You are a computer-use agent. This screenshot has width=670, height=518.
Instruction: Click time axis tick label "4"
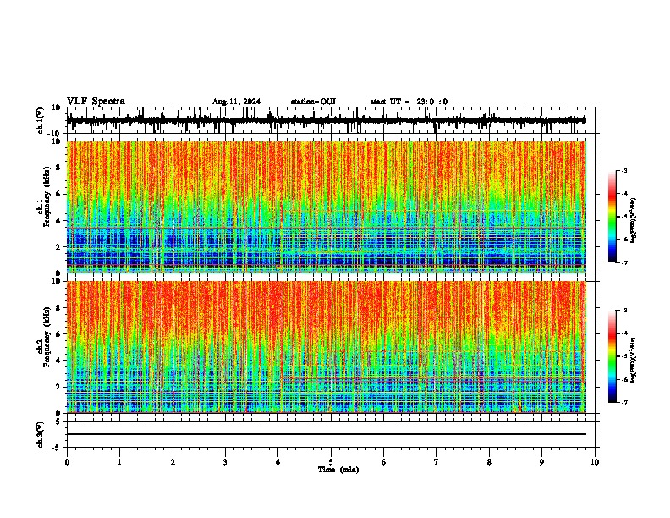[x=278, y=462]
